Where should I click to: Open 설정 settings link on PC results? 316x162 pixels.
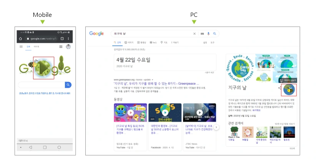[205, 43]
